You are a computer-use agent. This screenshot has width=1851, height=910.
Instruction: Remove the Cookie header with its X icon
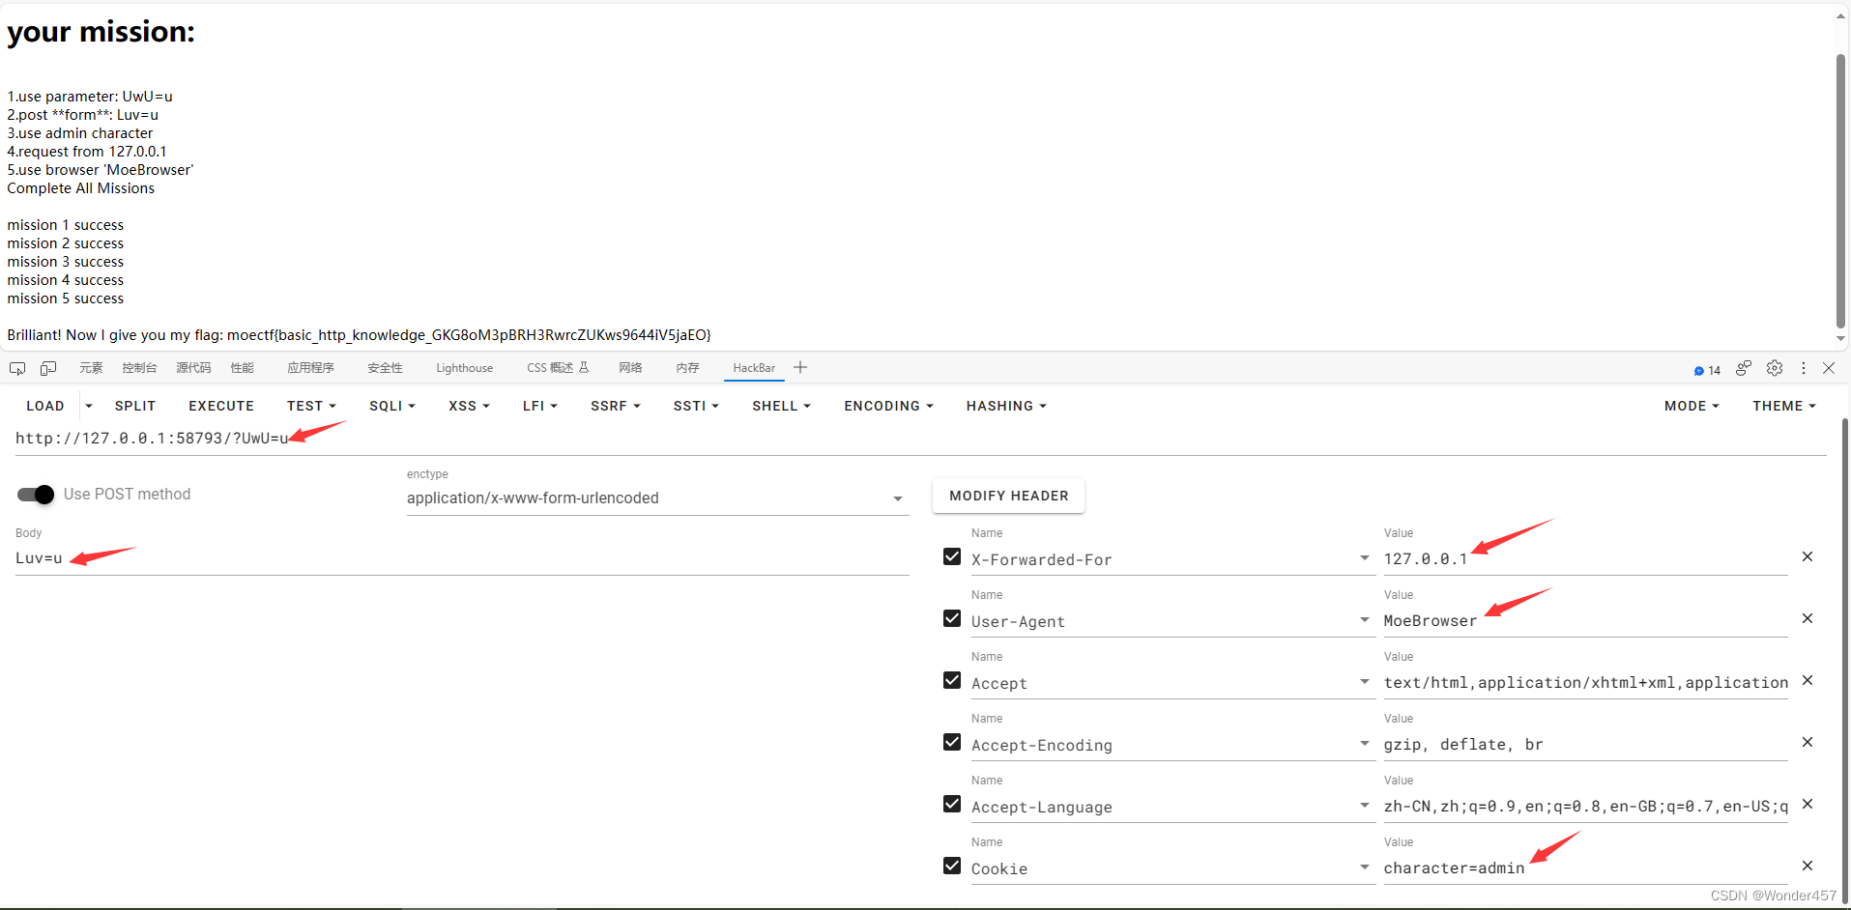coord(1808,866)
